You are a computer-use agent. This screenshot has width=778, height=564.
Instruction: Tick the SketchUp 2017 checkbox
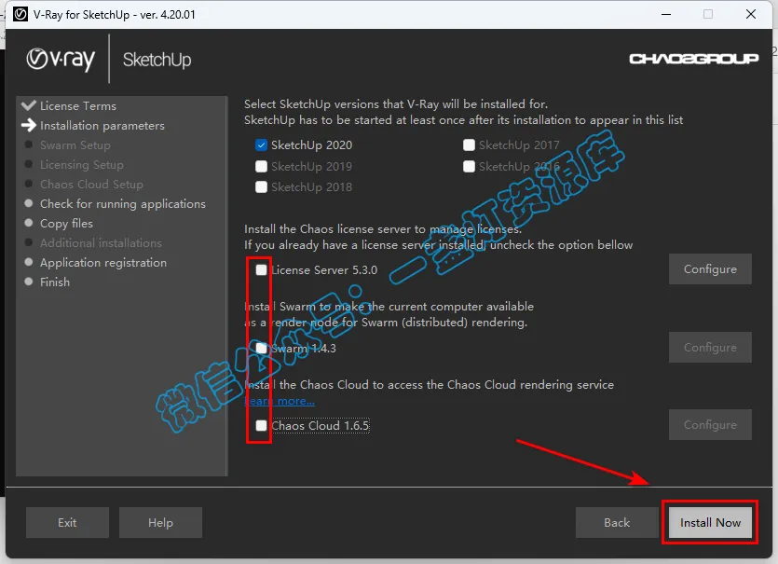469,145
